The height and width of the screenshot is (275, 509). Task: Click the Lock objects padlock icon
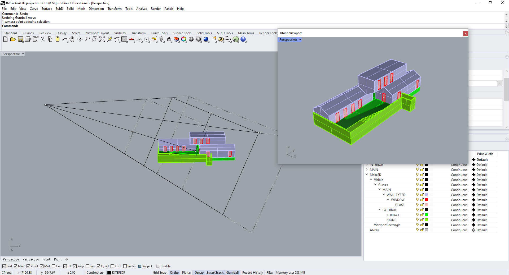point(169,39)
